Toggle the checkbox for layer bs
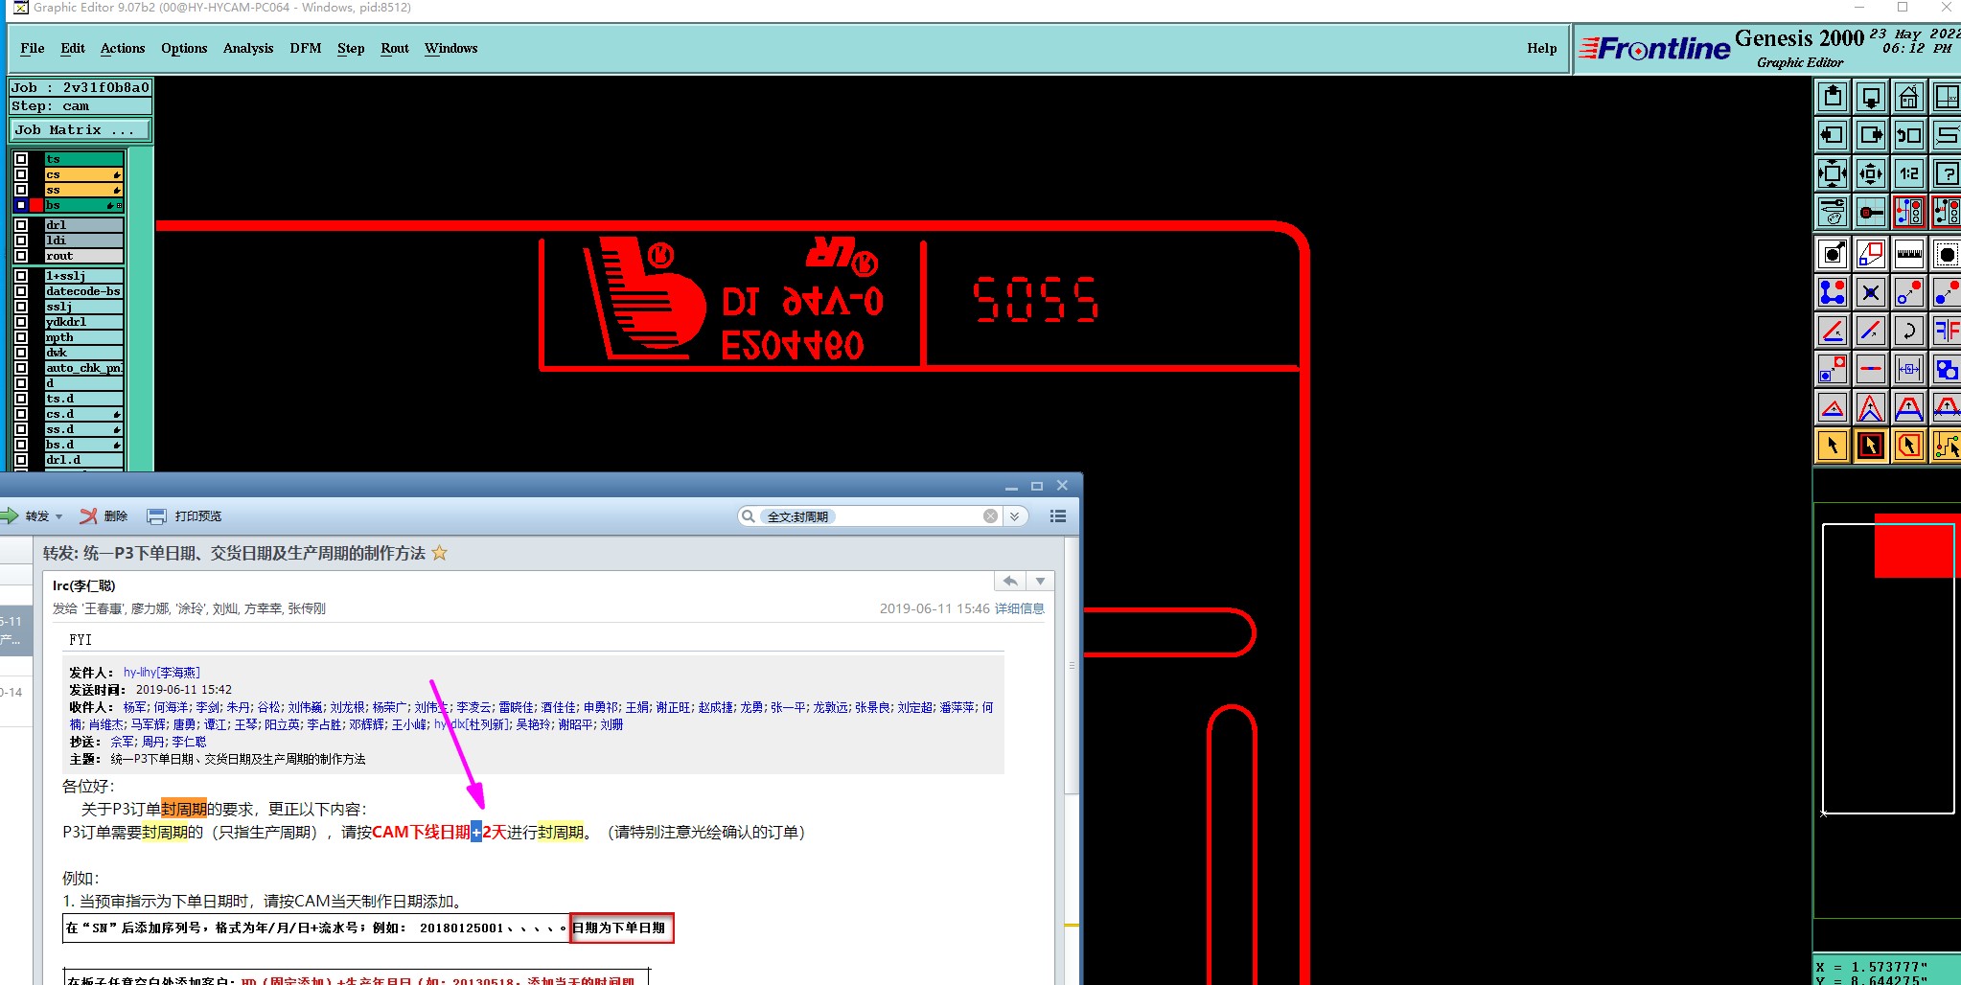This screenshot has height=985, width=1961. [x=21, y=205]
